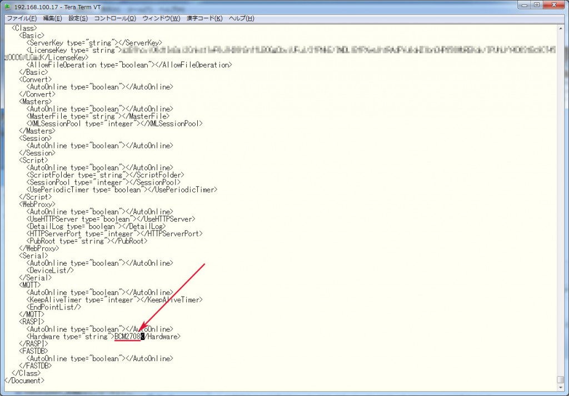Open the 設定(S) menu
The height and width of the screenshot is (396, 569).
[x=78, y=18]
